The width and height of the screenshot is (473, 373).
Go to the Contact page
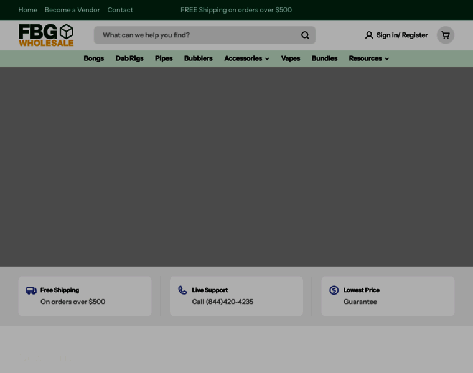coord(120,10)
